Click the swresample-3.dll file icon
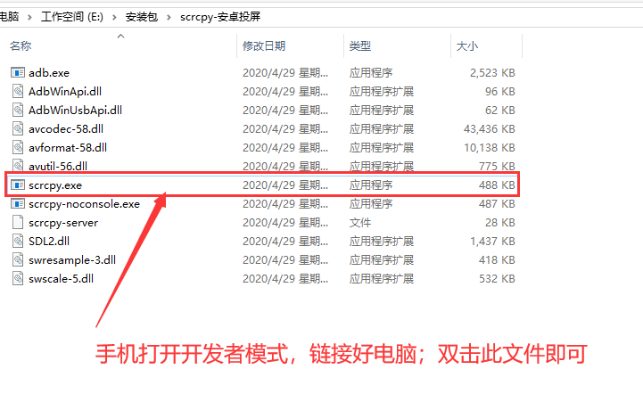Screen dimensions: 643x394 (x=18, y=260)
